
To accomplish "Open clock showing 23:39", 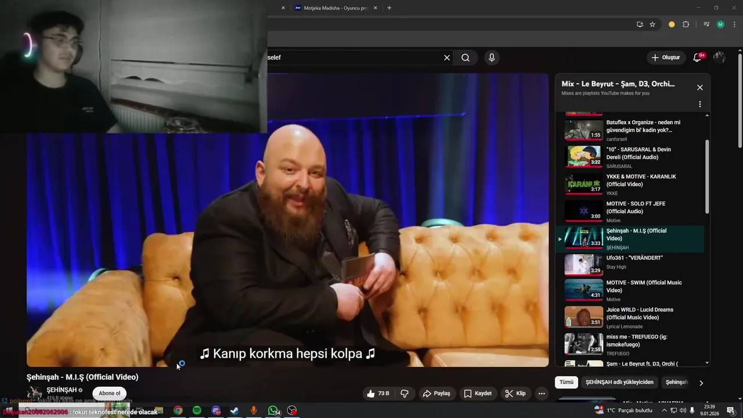I will tap(709, 410).
